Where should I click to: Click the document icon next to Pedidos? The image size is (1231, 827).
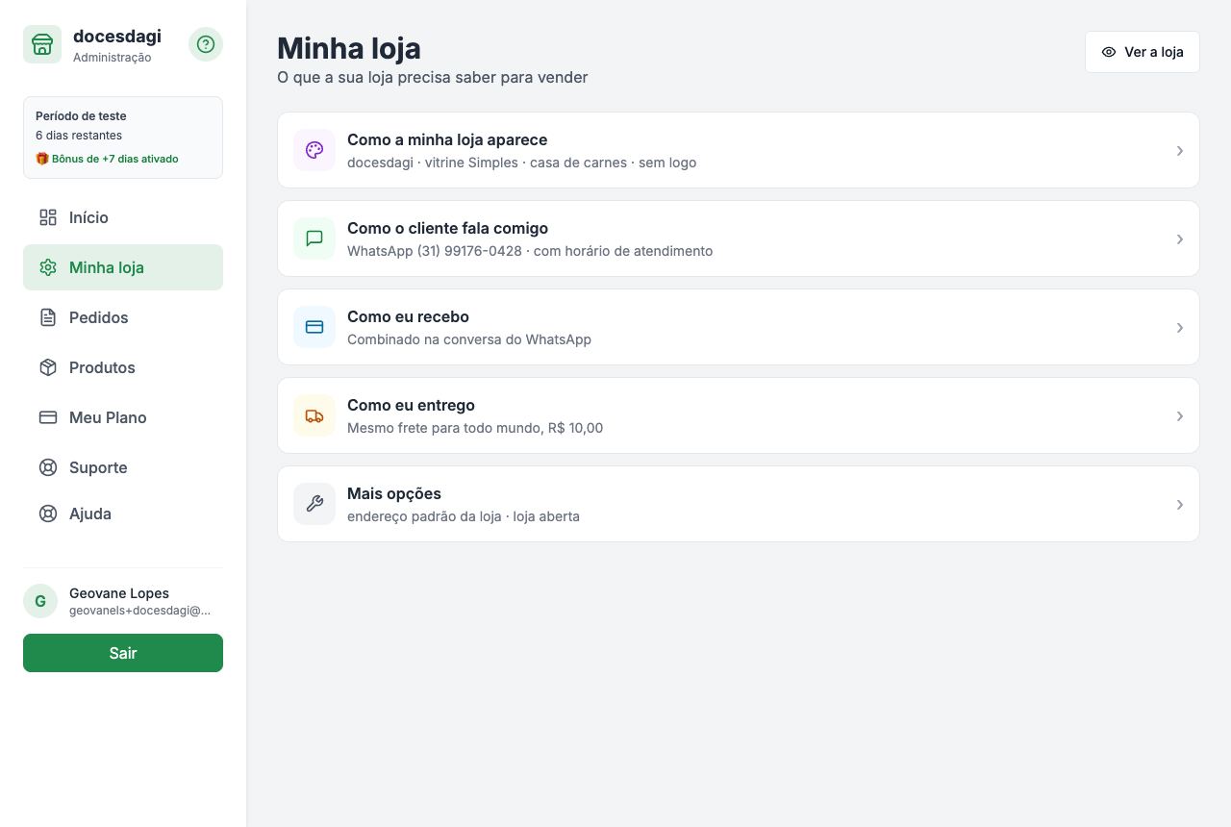pos(48,317)
